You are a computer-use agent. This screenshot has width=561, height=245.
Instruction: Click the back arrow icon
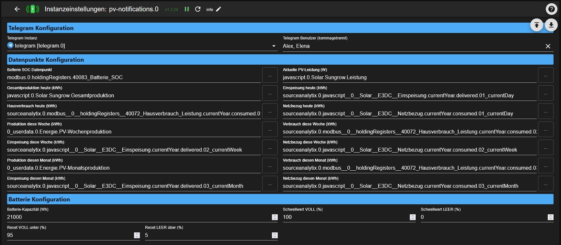(x=17, y=9)
